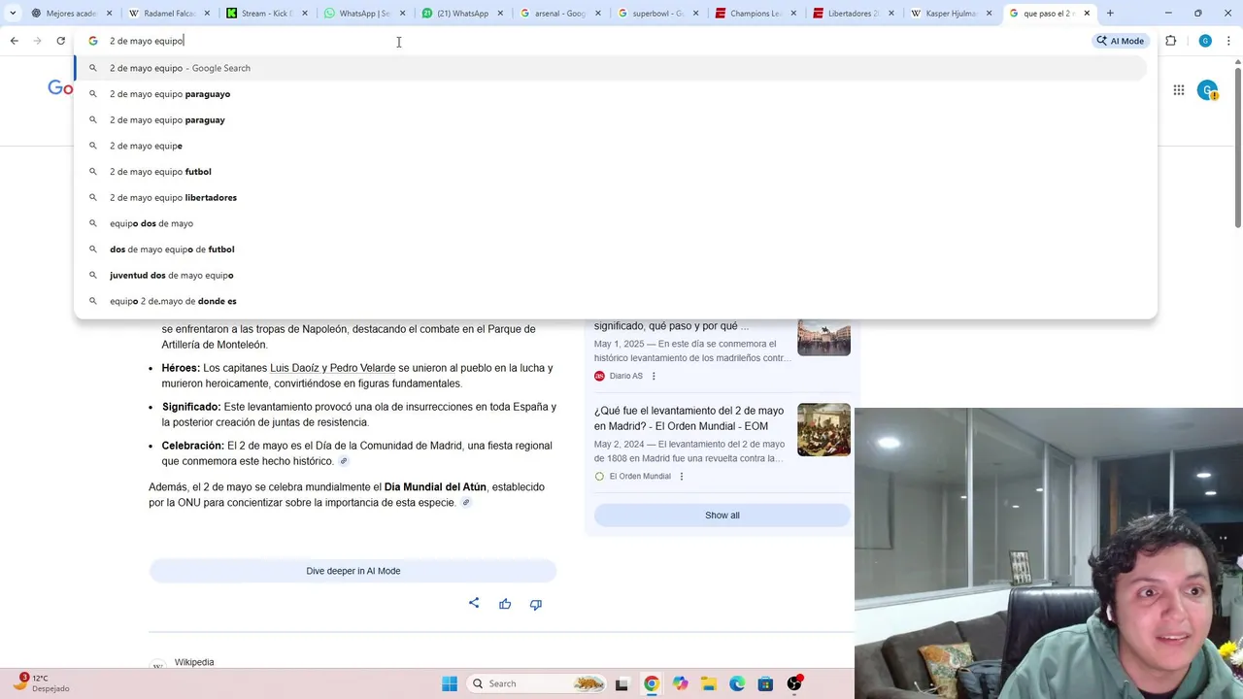The height and width of the screenshot is (699, 1243).
Task: Open the Wikipedia search result
Action: [x=194, y=662]
